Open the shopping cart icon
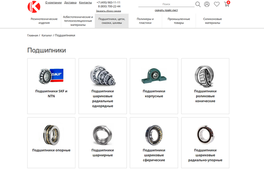264x170 pixels. (x=227, y=5)
